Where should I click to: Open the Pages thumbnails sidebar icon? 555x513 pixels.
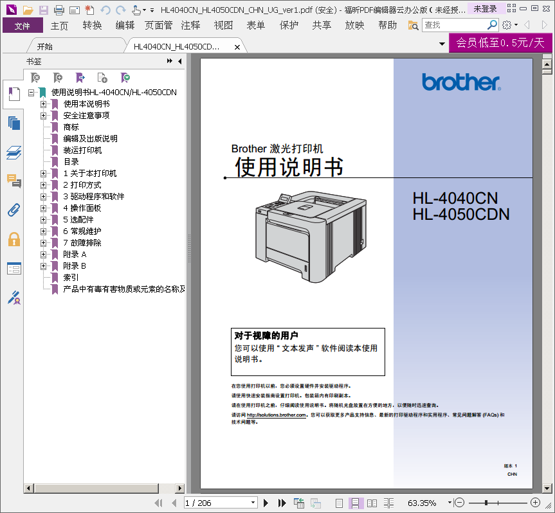pos(14,123)
